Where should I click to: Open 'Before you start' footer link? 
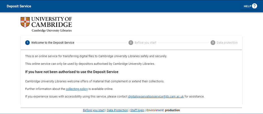94,110
